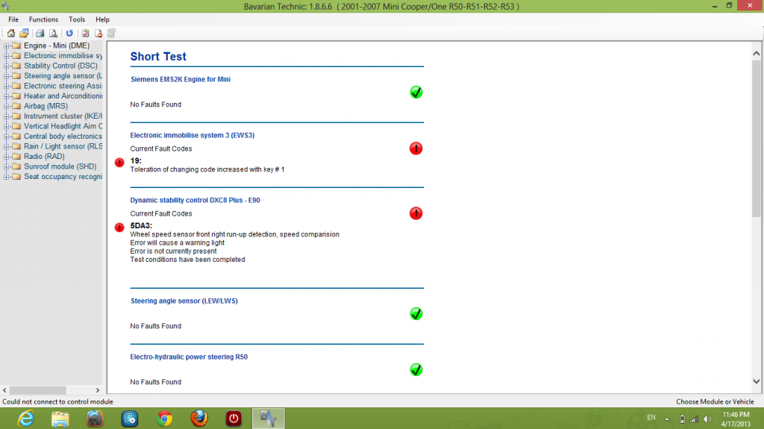Image resolution: width=764 pixels, height=429 pixels.
Task: Click the red alert beside Dynamic stability control
Action: click(416, 213)
